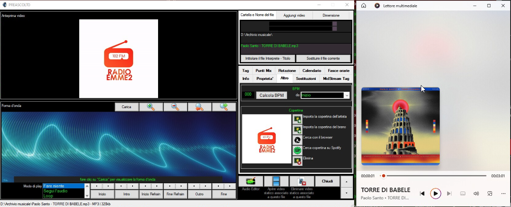Open the Punti Mix tab
Viewport: 511px width, 207px height.
(264, 71)
